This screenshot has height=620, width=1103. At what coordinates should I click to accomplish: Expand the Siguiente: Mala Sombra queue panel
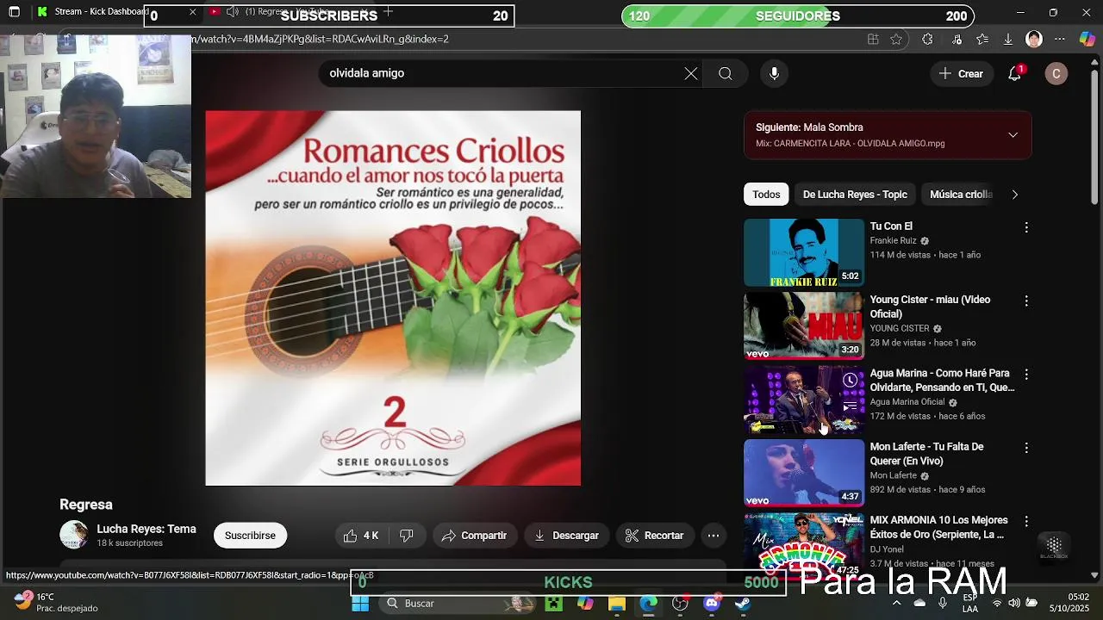pos(1013,135)
